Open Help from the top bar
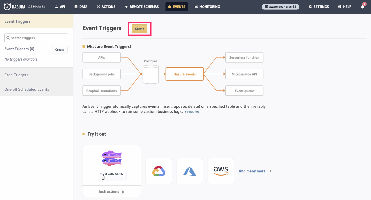This screenshot has width=371, height=200. pyautogui.click(x=344, y=7)
